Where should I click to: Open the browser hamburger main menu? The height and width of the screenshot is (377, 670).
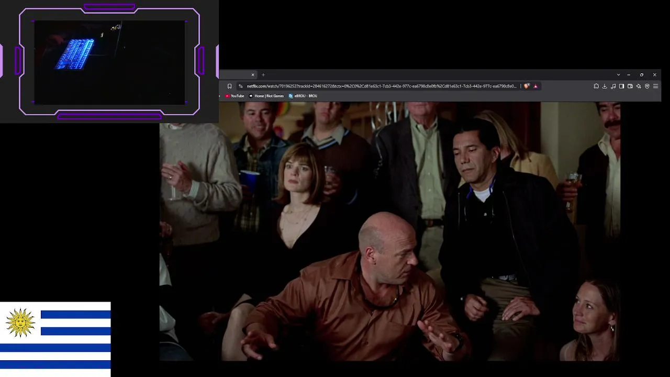point(655,86)
